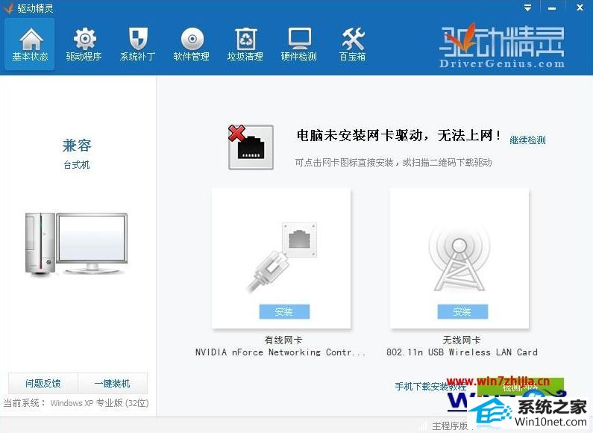This screenshot has height=433, width=593.
Task: Open the 基本状态 home tab
Action: coord(30,44)
